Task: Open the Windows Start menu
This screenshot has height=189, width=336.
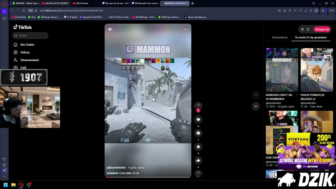Action: point(6,185)
